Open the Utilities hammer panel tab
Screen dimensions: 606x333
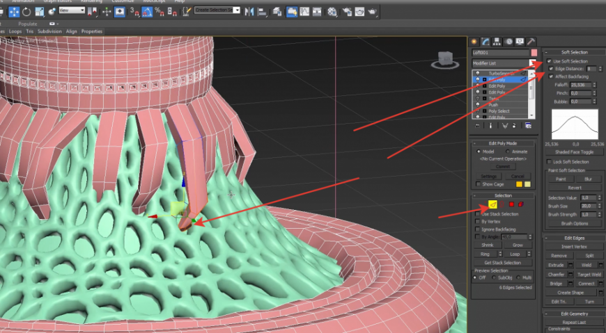tap(531, 41)
